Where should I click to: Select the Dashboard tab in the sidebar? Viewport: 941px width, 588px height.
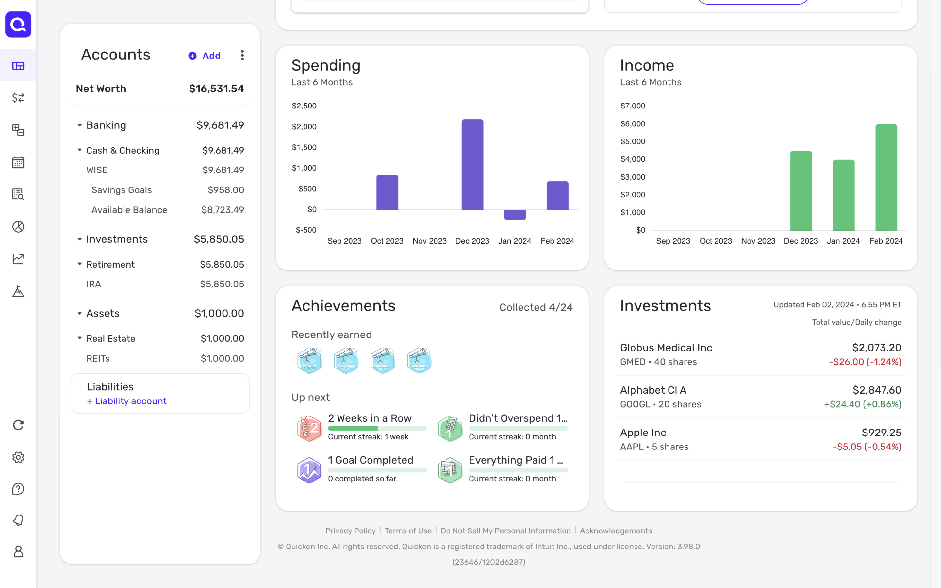(18, 65)
